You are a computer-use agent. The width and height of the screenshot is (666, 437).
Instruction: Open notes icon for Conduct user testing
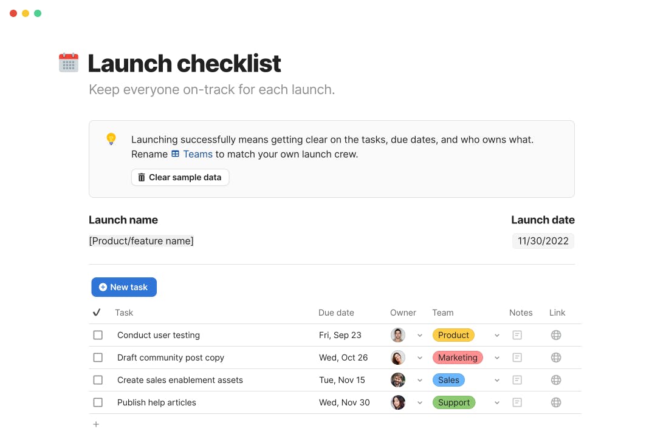pos(517,335)
